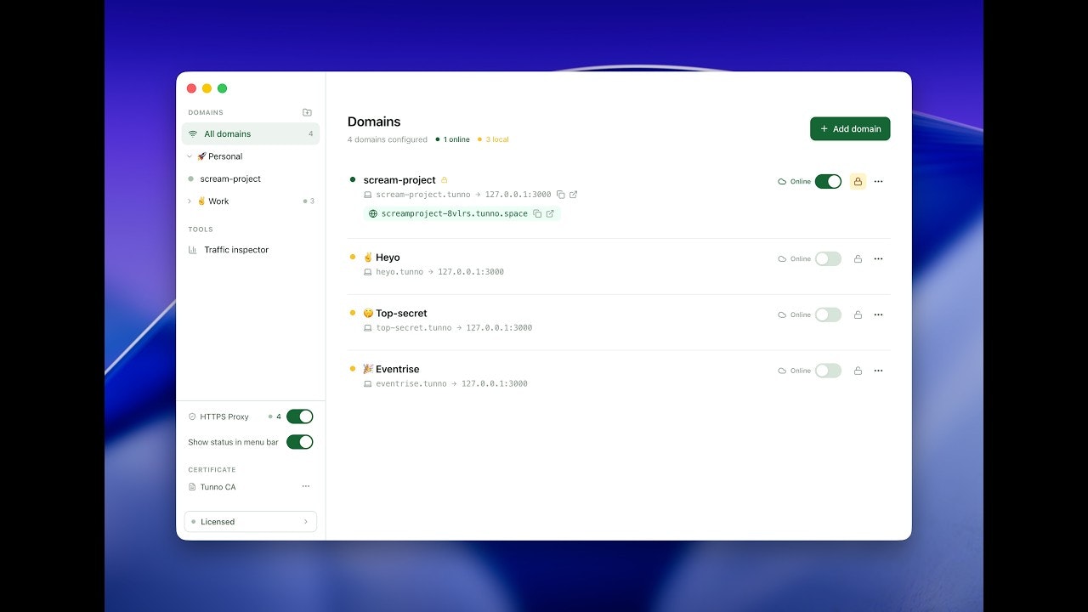The image size is (1088, 612).
Task: Click the globe icon on the public URL
Action: (x=373, y=213)
